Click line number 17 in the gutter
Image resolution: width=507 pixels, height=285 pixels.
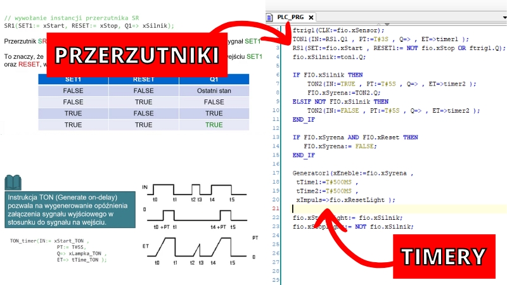(276, 173)
